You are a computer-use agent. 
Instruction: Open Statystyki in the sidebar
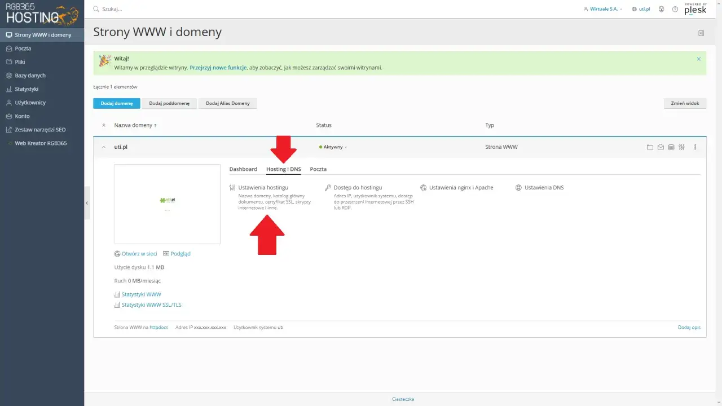point(42,89)
